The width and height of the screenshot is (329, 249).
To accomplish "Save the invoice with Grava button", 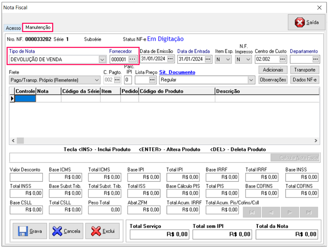I will pyautogui.click(x=30, y=231).
